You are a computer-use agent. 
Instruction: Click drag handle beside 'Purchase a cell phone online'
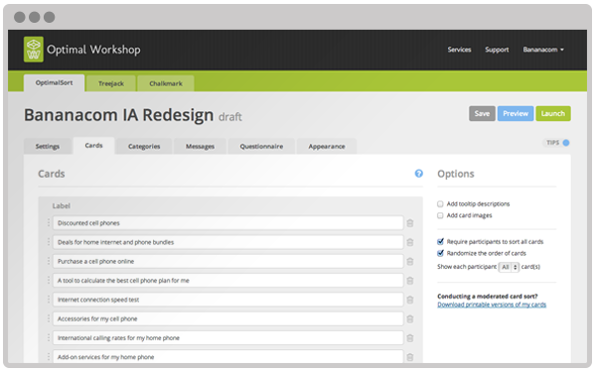49,261
